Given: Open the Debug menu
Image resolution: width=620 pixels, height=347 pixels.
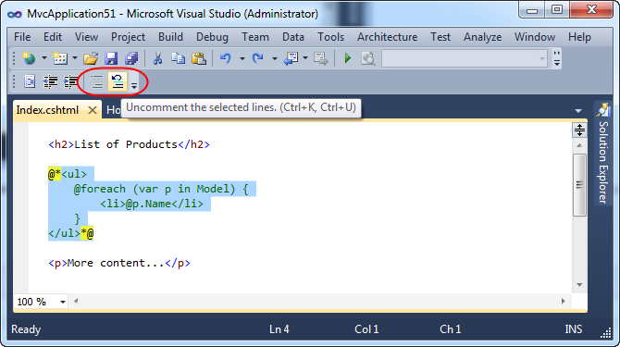Looking at the screenshot, I should pyautogui.click(x=212, y=37).
